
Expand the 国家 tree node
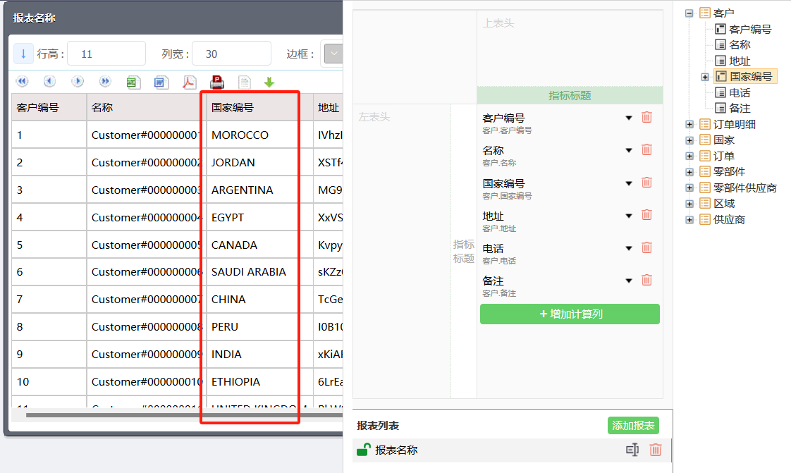click(x=689, y=140)
